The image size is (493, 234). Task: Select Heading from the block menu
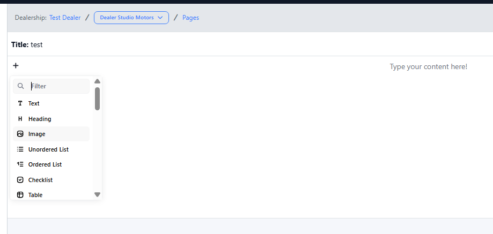pyautogui.click(x=40, y=119)
